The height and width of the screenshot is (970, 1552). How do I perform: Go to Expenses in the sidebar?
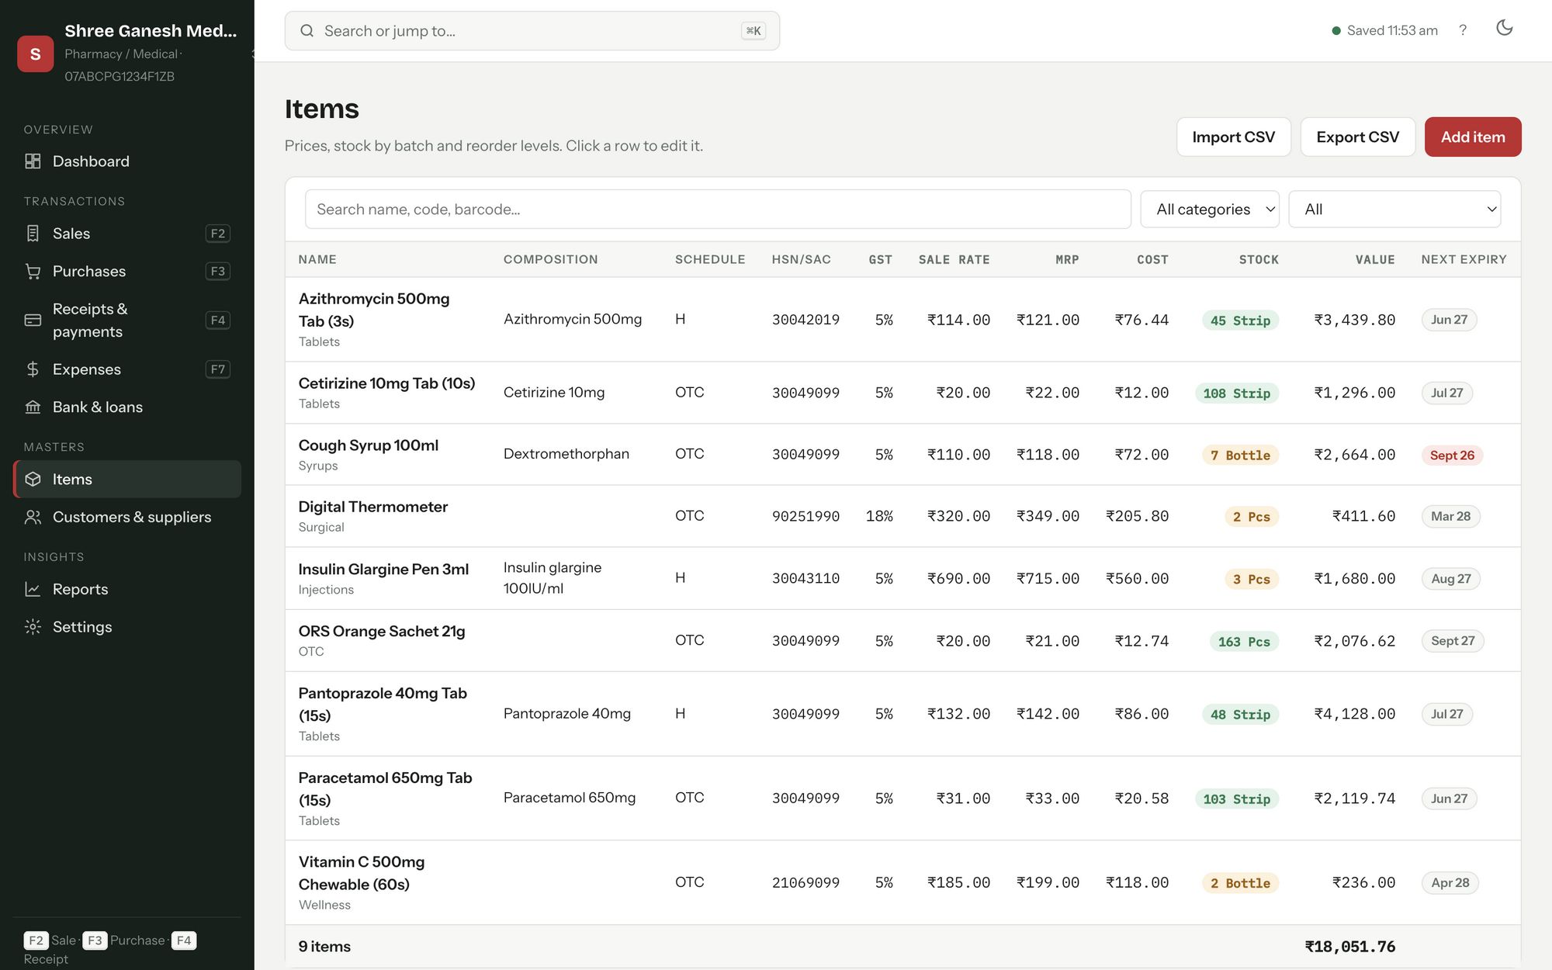coord(127,369)
